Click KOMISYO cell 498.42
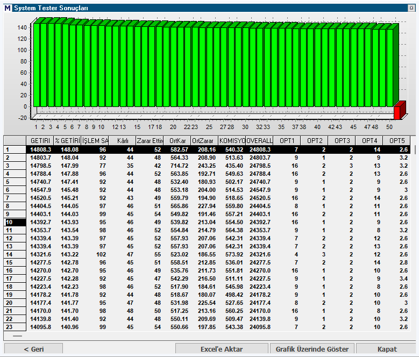Viewport: 419px width, 357px height. tap(232, 295)
